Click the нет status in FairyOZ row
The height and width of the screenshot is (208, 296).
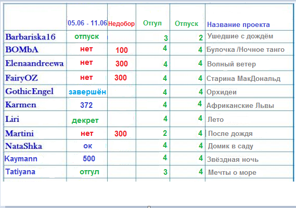(x=86, y=77)
